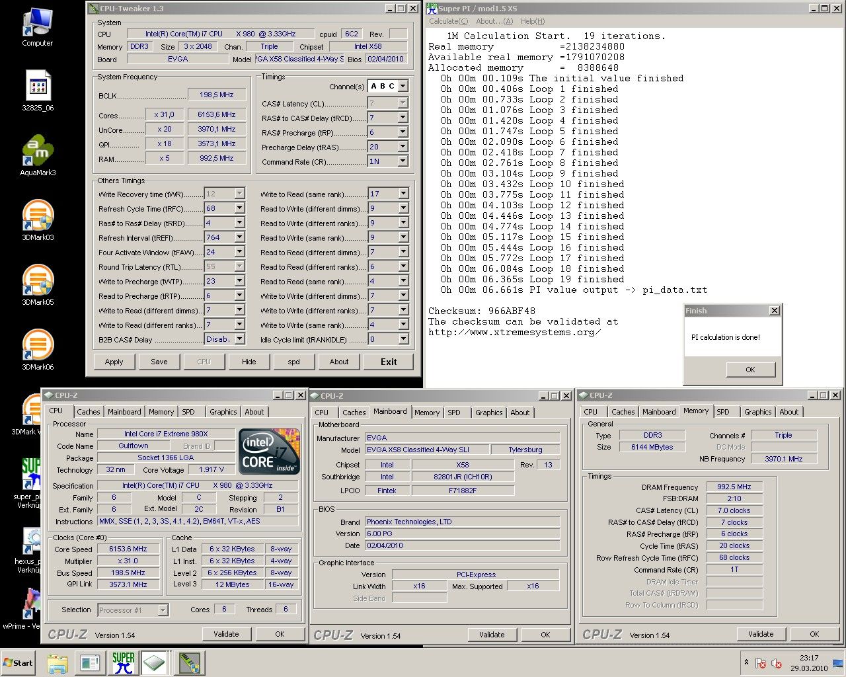The image size is (846, 677).
Task: Open Channel(s) A B C dropdown
Action: coord(403,86)
